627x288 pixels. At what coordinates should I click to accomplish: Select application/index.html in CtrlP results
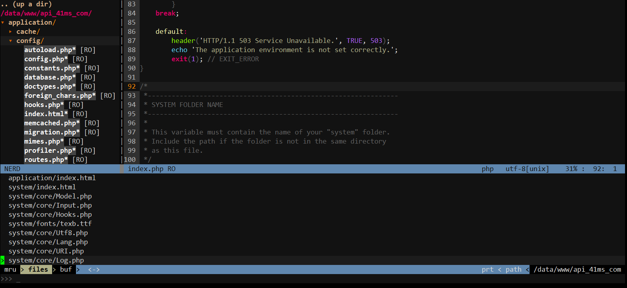[52, 178]
